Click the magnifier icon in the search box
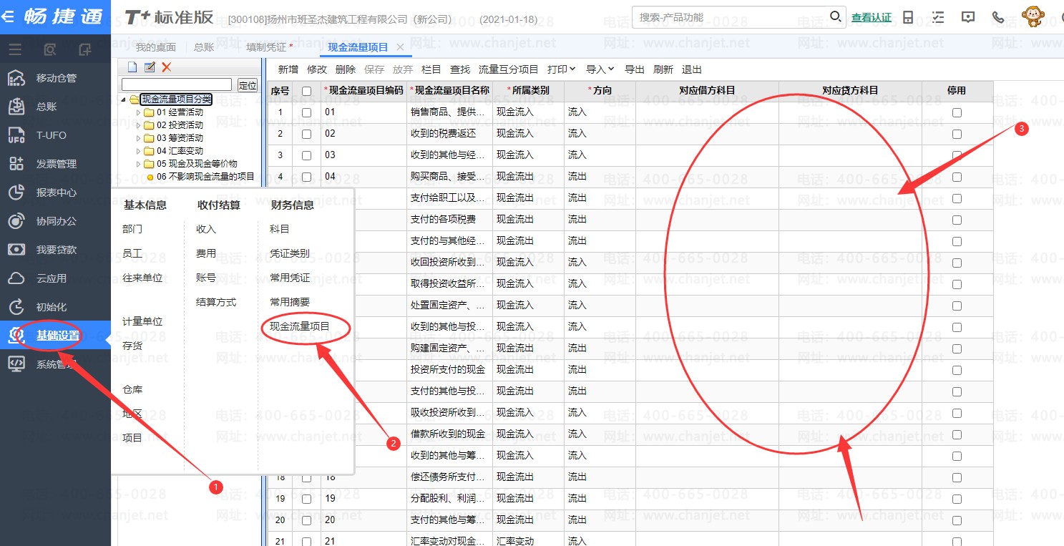This screenshot has height=546, width=1064. point(835,16)
